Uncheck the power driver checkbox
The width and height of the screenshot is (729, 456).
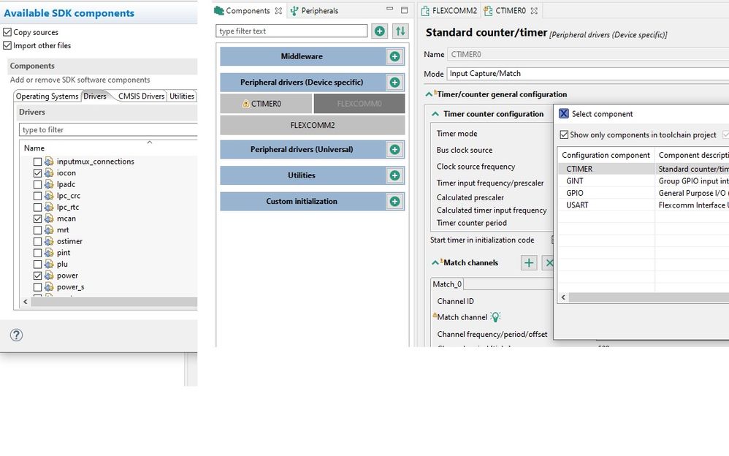point(38,276)
